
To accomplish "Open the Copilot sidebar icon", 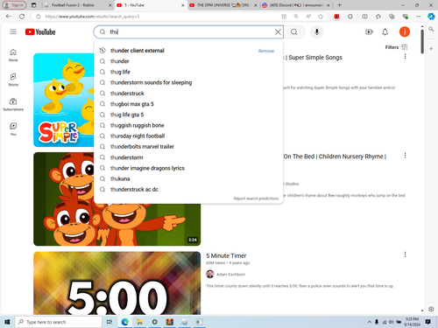I will [431, 17].
